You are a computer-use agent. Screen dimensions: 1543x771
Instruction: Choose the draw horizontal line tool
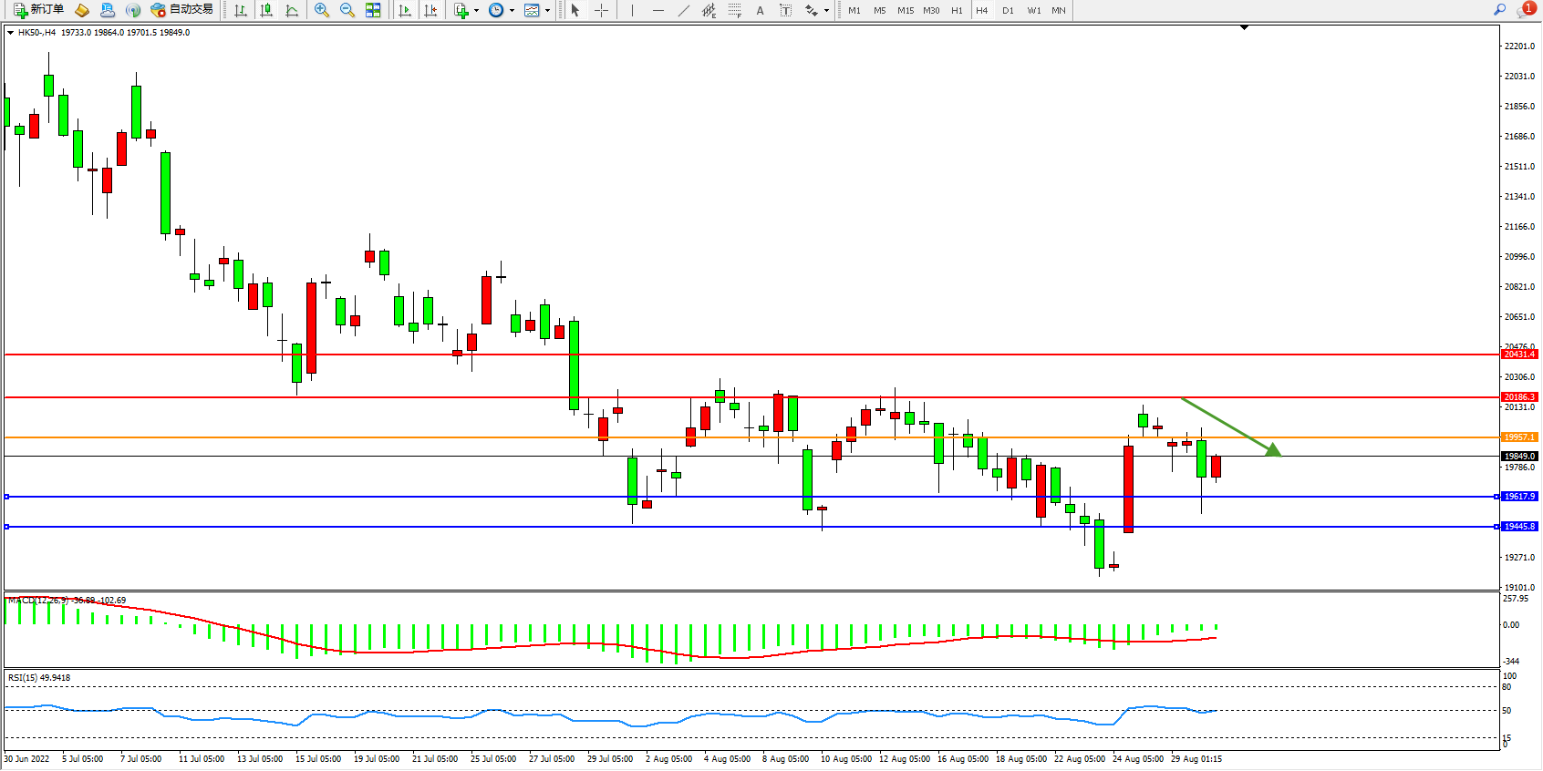coord(658,10)
